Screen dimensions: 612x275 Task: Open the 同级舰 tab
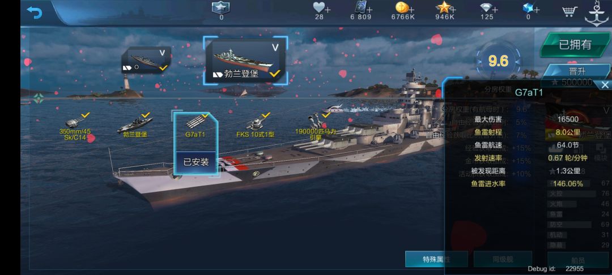click(503, 259)
